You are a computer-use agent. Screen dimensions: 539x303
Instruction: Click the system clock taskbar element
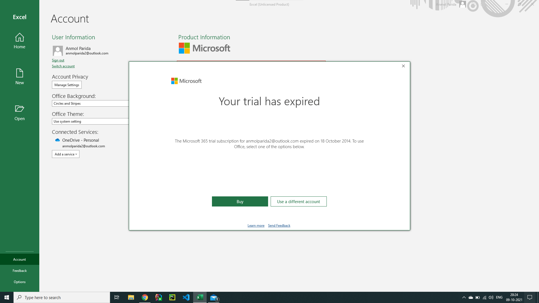514,297
